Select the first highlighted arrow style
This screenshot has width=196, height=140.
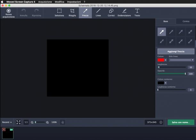(162, 32)
